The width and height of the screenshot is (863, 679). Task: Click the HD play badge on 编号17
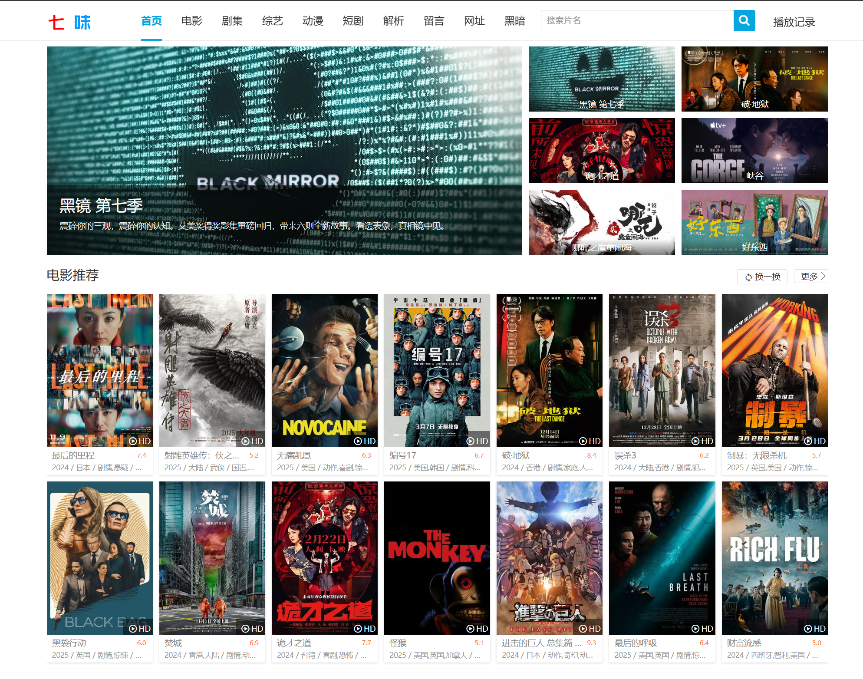pos(478,441)
